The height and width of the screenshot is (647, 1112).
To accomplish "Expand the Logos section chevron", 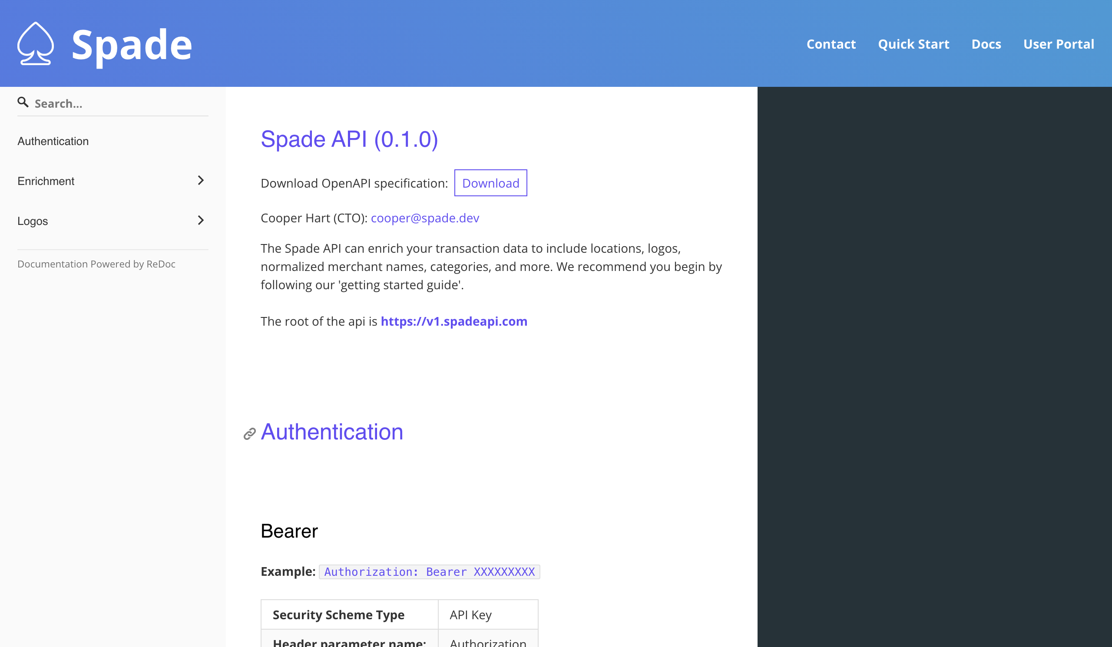I will pyautogui.click(x=201, y=220).
